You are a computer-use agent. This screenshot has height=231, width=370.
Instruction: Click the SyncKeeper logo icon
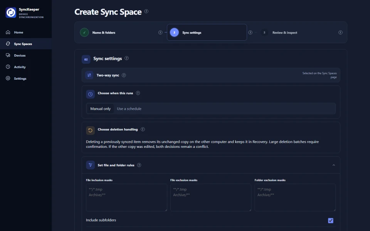click(x=11, y=12)
